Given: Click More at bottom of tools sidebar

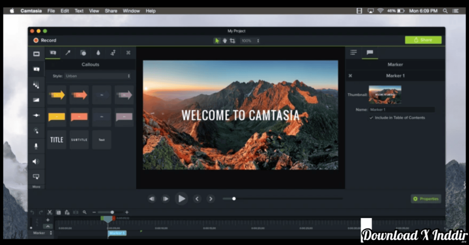Looking at the screenshot, I should tap(36, 187).
